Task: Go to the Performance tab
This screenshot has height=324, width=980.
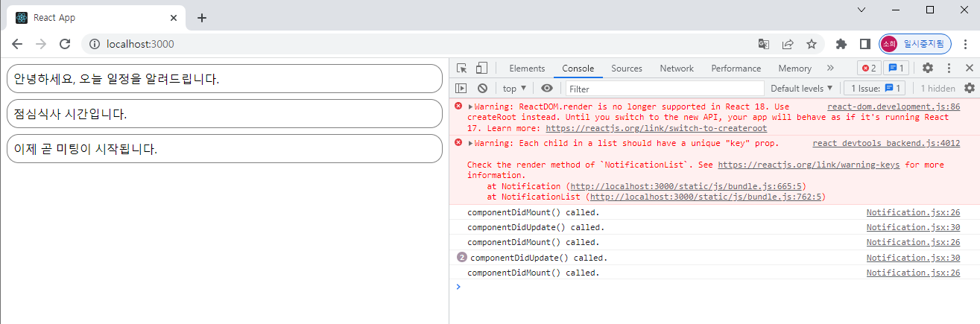Action: [x=736, y=68]
